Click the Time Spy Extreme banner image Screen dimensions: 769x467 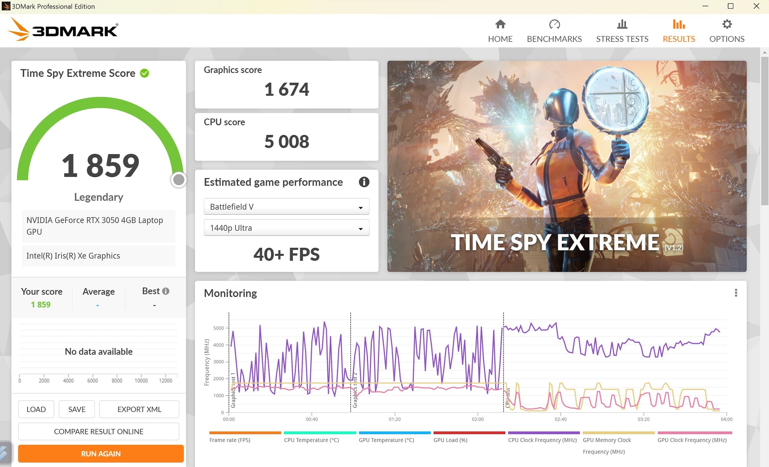(x=567, y=166)
